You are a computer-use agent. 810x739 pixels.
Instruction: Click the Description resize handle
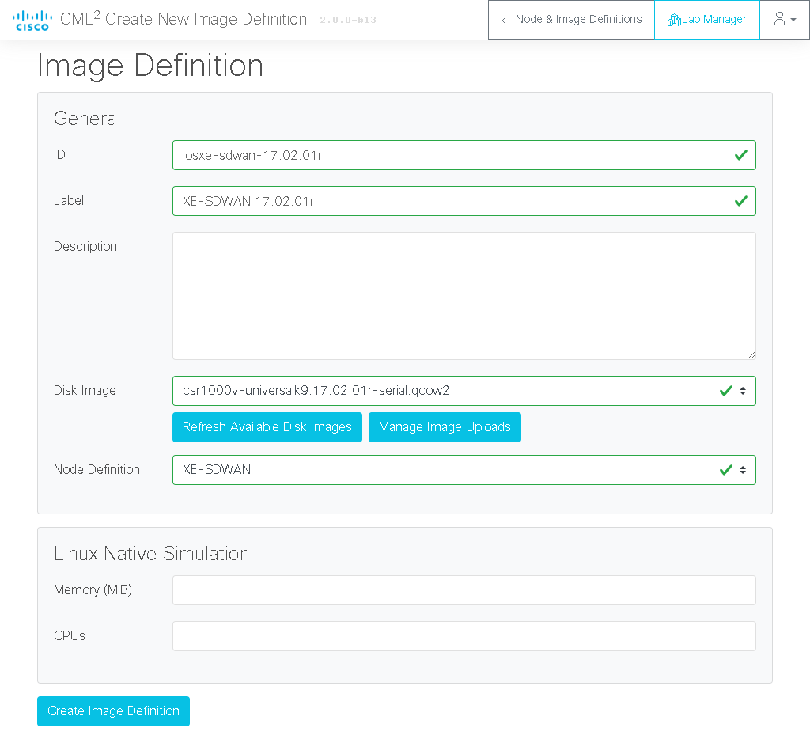(751, 355)
